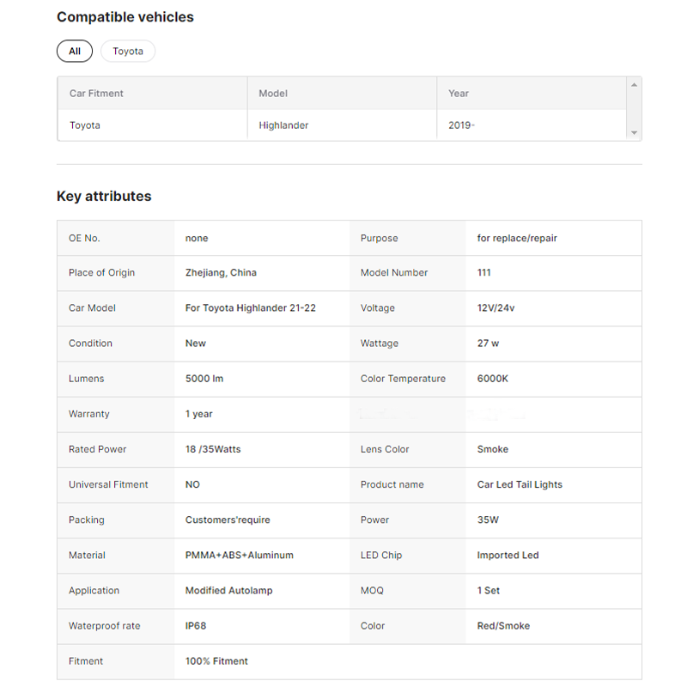The image size is (687, 687).
Task: Click the IP68 waterproof rate value
Action: [196, 626]
